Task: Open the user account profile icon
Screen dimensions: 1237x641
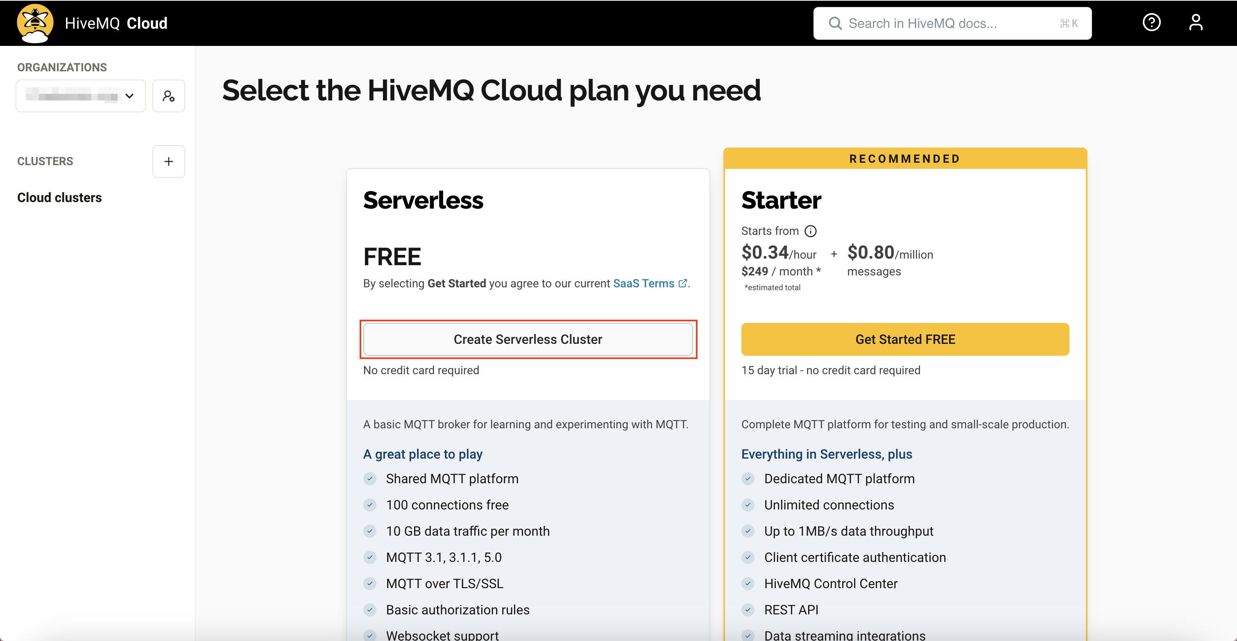Action: [x=1195, y=23]
